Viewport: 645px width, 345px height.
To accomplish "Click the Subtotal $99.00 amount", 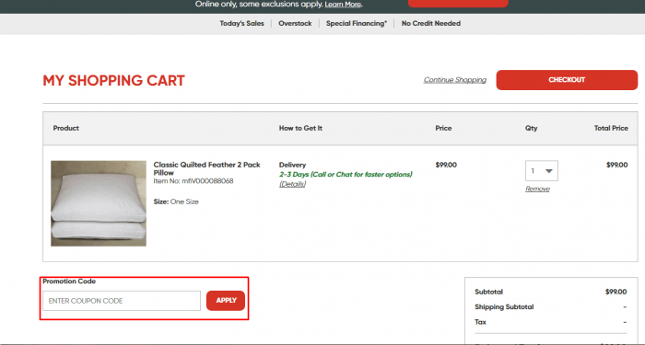I will pyautogui.click(x=616, y=292).
